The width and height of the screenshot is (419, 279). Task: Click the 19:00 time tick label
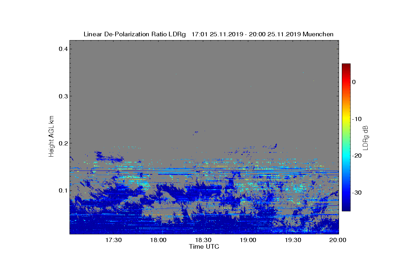click(x=248, y=240)
